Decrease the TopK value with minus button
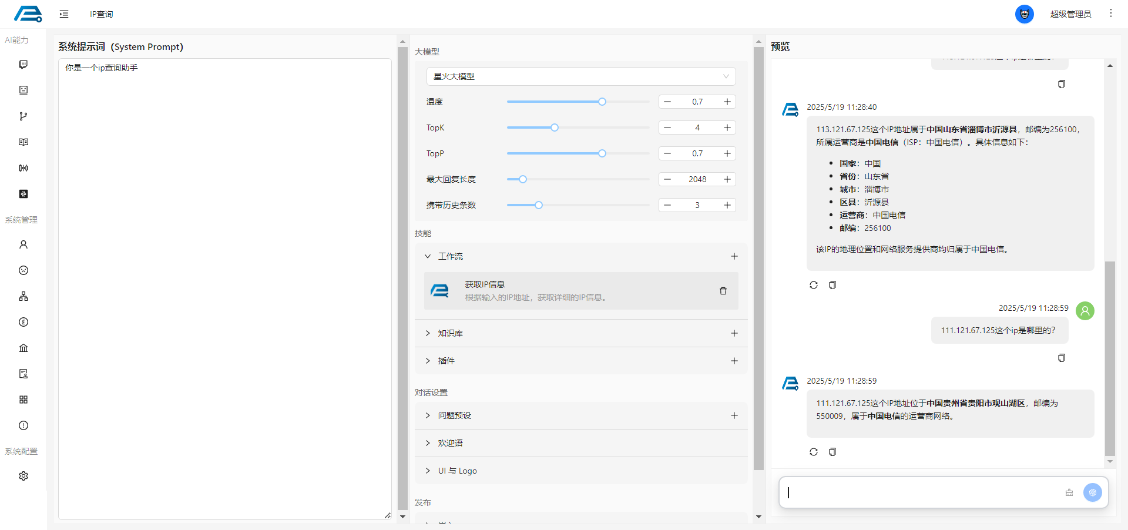 point(667,128)
